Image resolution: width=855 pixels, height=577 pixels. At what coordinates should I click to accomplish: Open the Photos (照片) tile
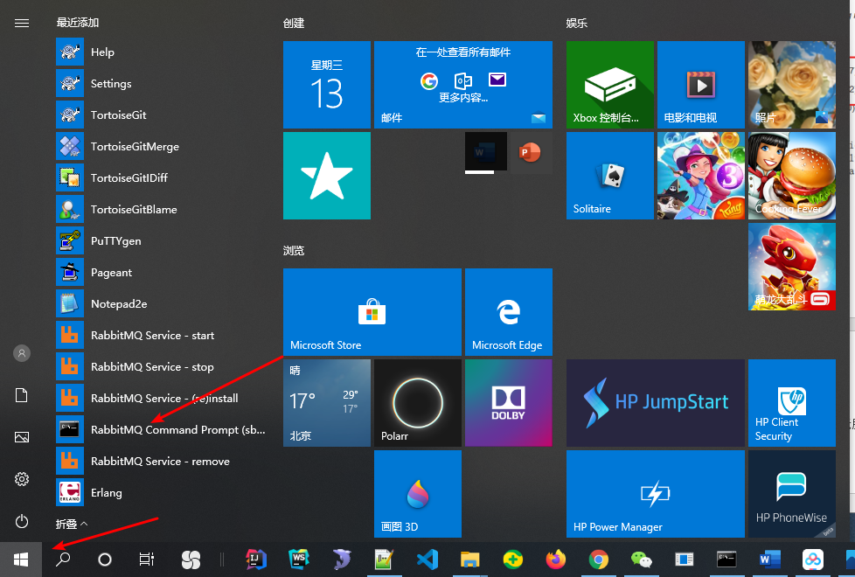(x=792, y=85)
